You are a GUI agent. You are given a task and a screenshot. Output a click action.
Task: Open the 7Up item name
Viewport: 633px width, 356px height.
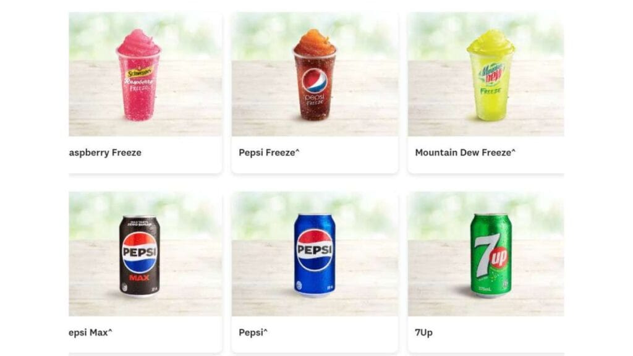click(x=423, y=333)
